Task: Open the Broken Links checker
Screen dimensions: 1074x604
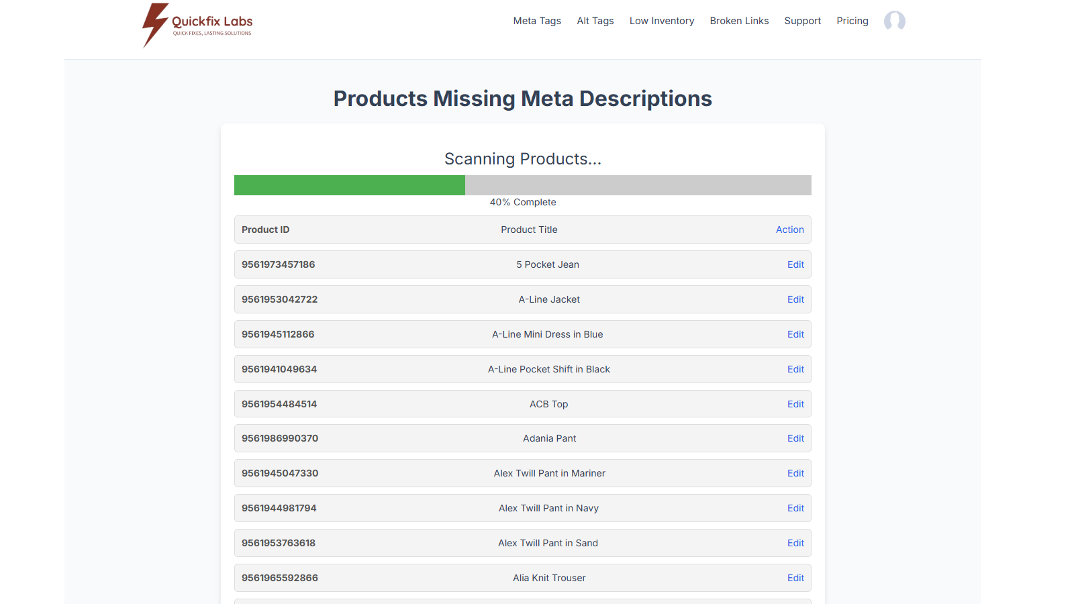Action: pos(739,21)
